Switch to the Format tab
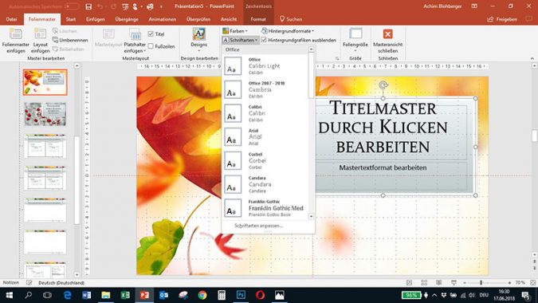 [x=258, y=19]
